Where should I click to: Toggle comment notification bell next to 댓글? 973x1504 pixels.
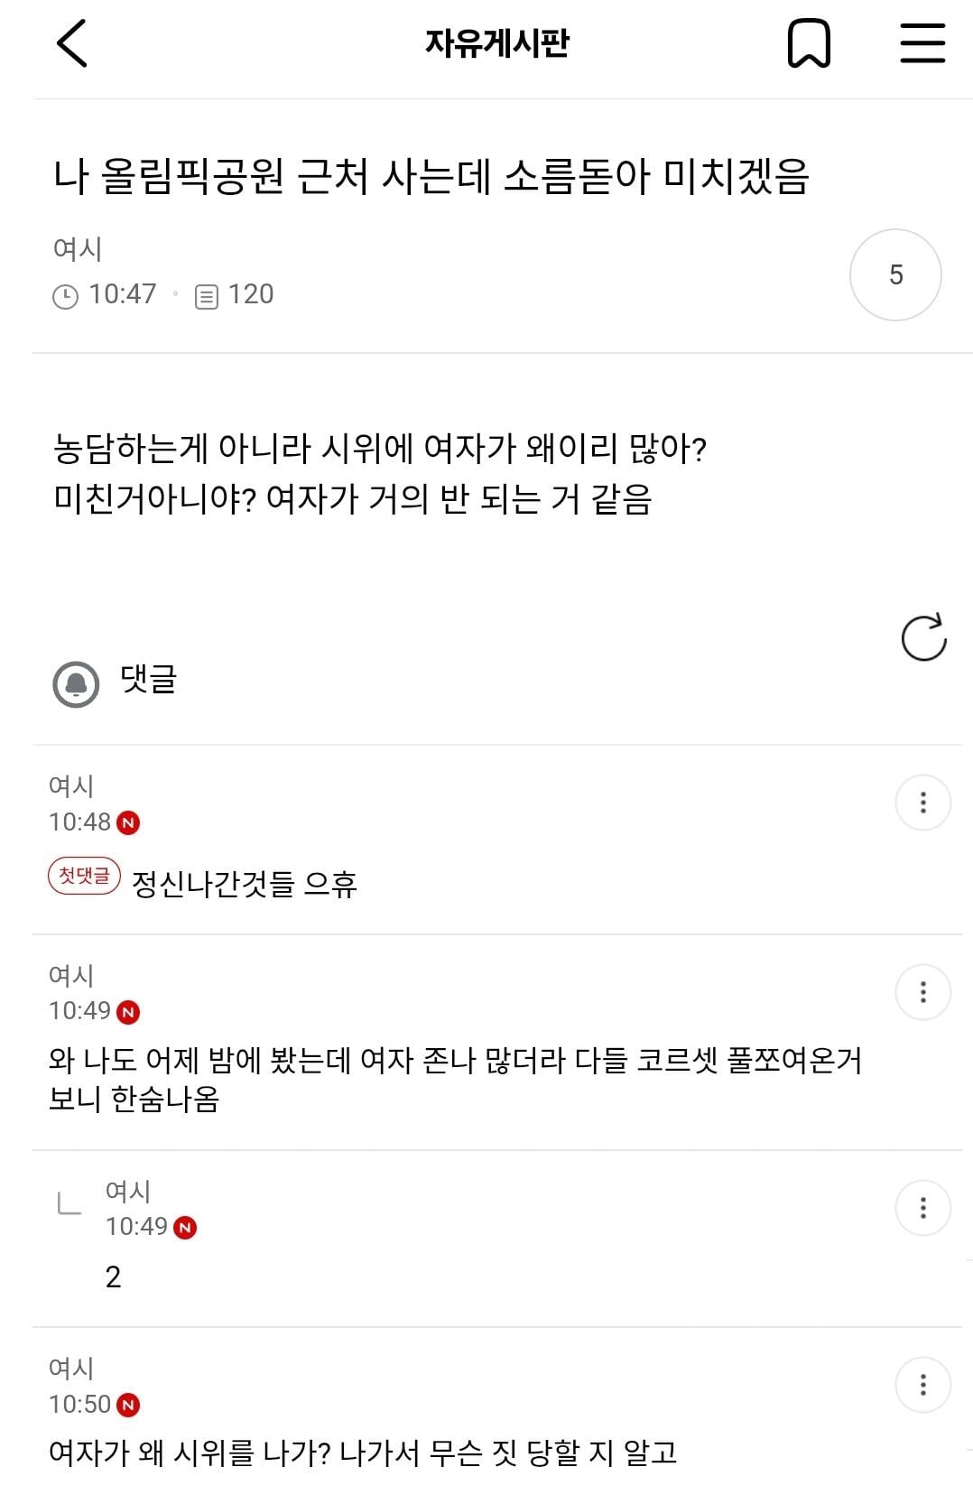(76, 683)
